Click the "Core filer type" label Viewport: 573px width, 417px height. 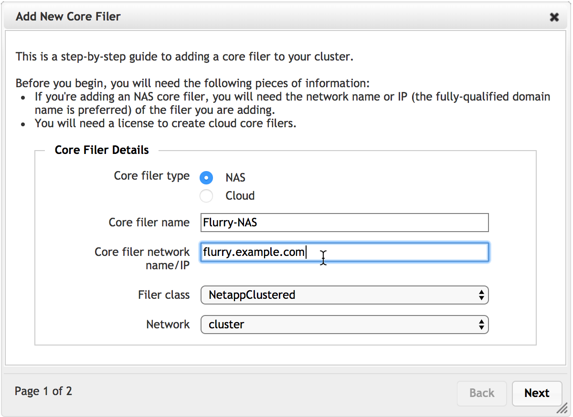click(x=152, y=176)
